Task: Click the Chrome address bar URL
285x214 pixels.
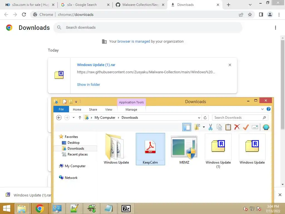Action: coord(76,14)
